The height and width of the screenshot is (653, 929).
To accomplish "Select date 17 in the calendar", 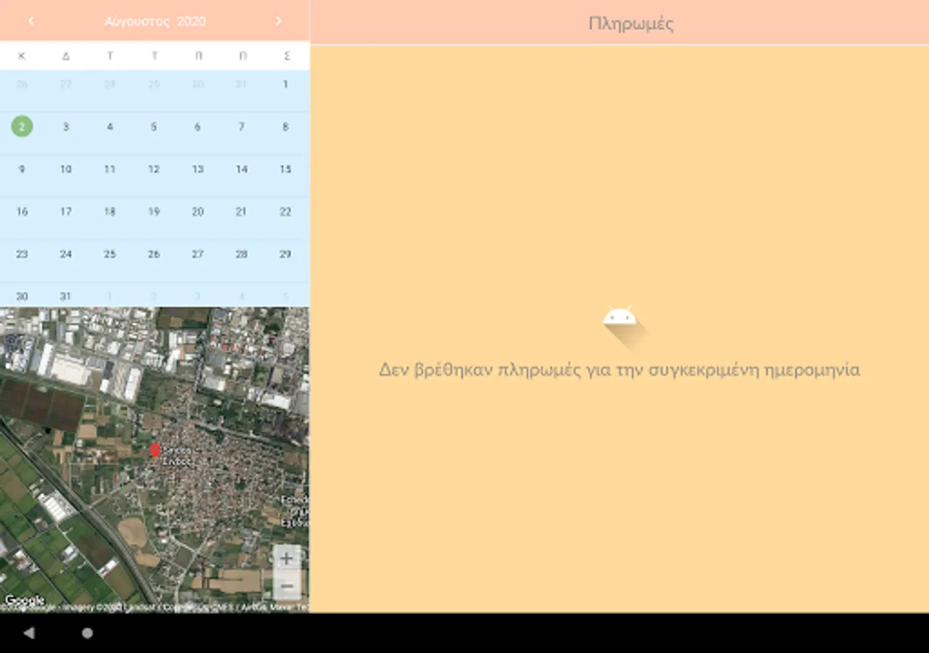I will [66, 212].
